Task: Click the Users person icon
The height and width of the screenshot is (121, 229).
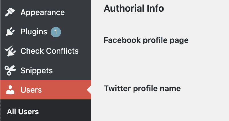Action: (10, 90)
